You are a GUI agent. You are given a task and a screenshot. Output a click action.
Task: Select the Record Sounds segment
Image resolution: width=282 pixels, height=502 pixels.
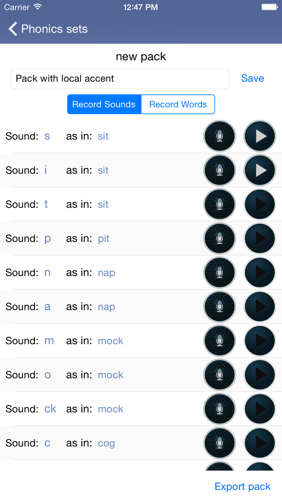pos(104,104)
